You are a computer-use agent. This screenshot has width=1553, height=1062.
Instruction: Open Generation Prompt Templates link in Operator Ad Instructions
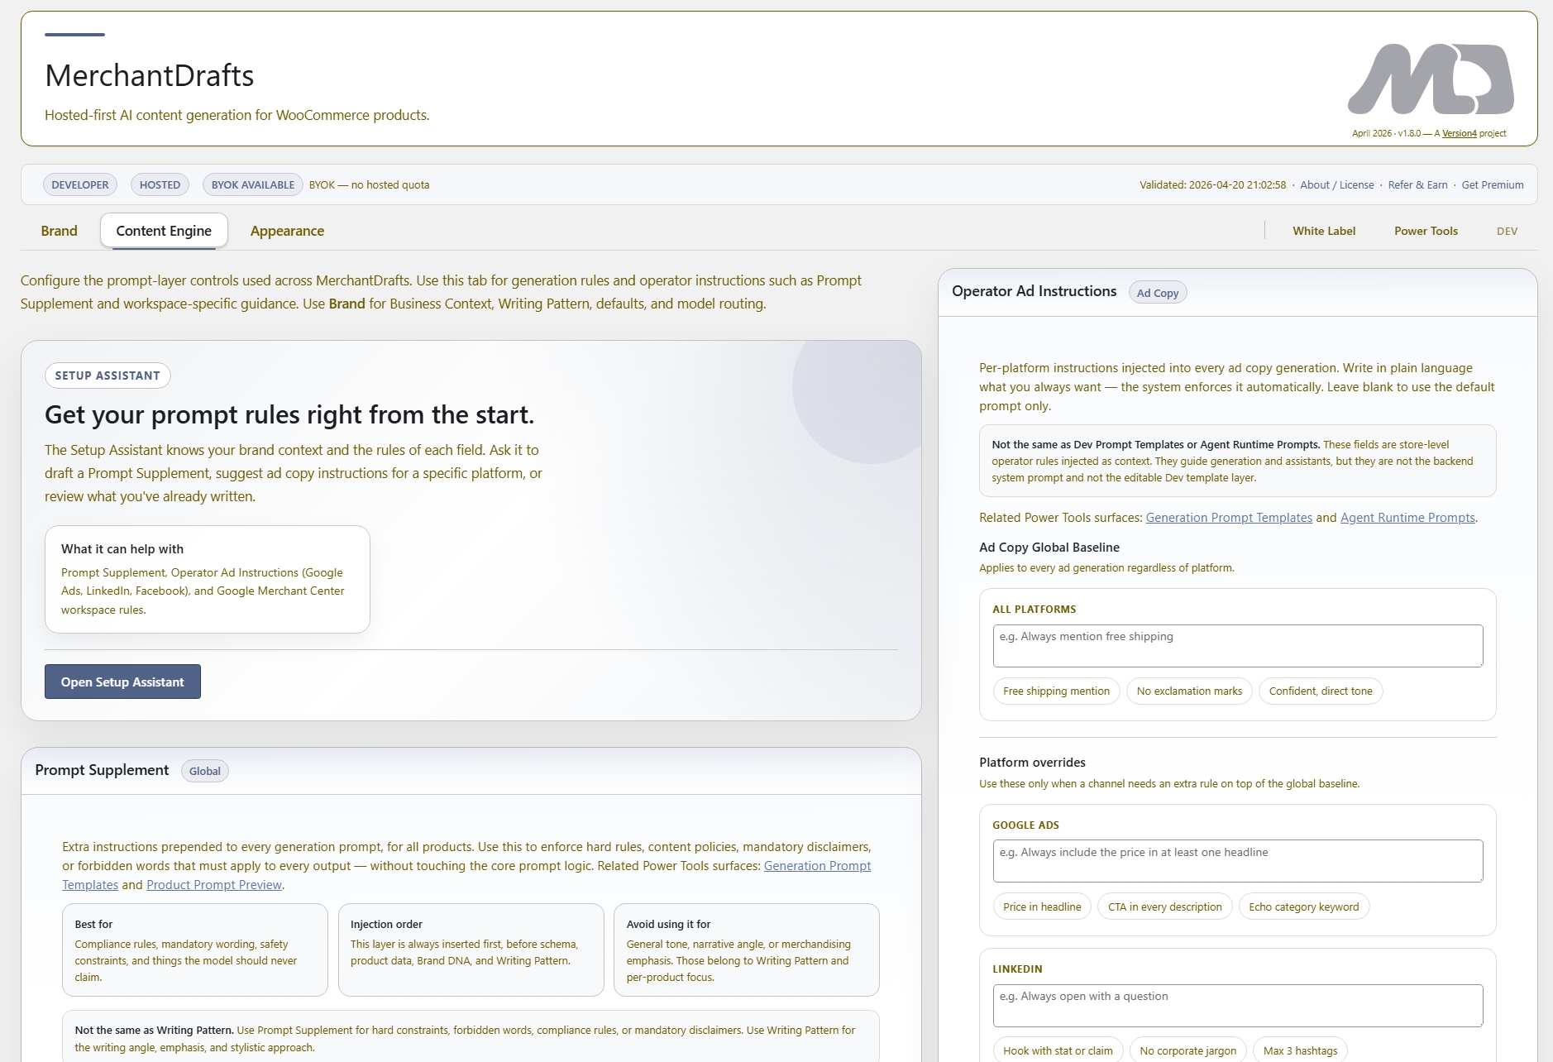(x=1229, y=518)
